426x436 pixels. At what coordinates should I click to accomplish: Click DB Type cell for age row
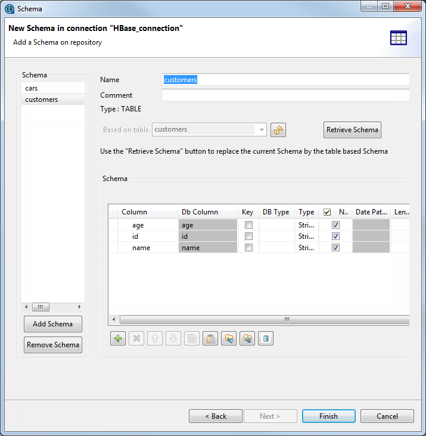coord(277,225)
